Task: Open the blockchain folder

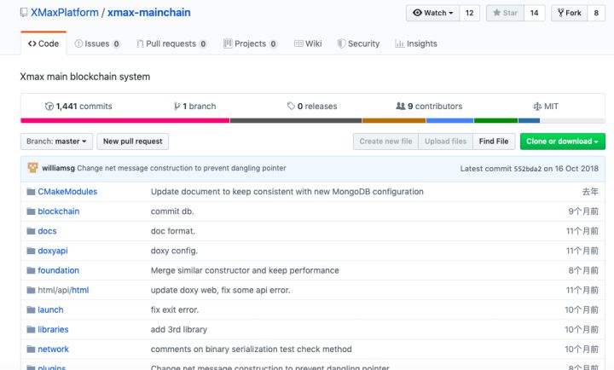Action: [x=58, y=211]
